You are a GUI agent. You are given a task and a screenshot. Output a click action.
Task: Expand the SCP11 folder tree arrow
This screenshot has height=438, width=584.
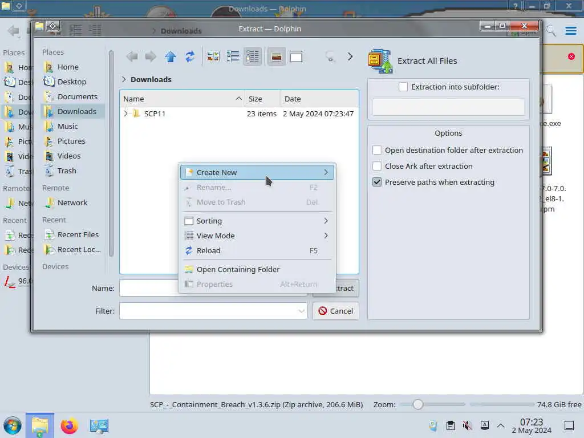coord(126,113)
